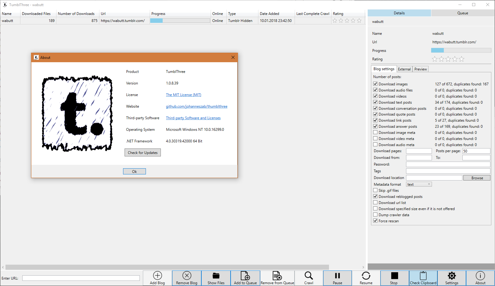
Task: Close the About dialog with the X
Action: pos(233,57)
